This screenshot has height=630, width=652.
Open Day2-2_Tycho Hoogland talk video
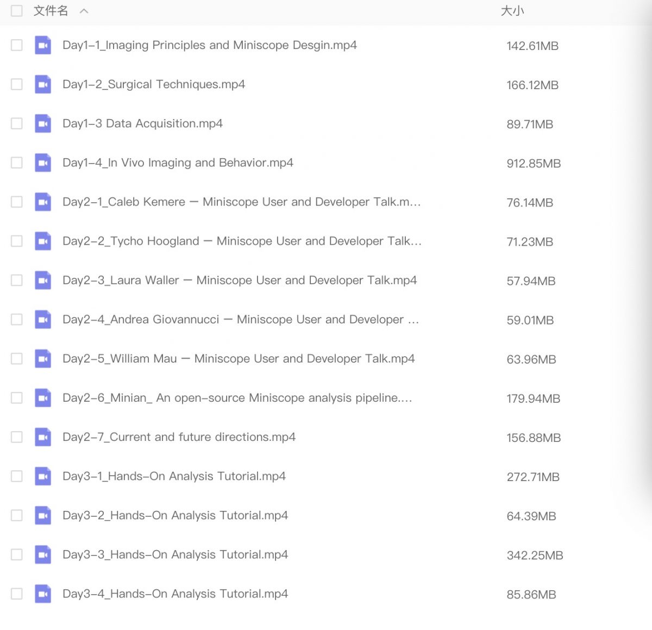coord(242,241)
